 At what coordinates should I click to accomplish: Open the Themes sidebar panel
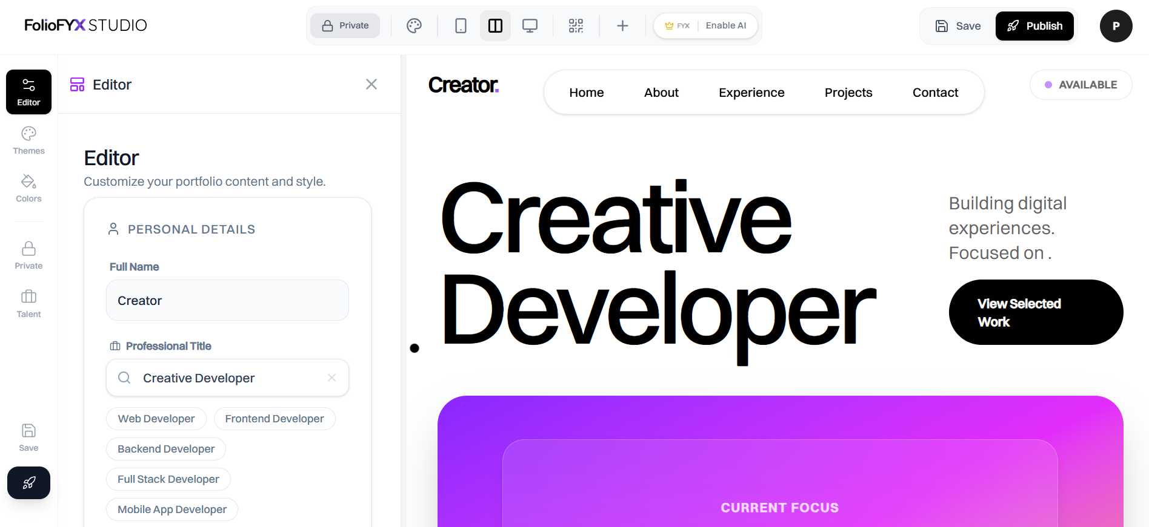coord(28,140)
